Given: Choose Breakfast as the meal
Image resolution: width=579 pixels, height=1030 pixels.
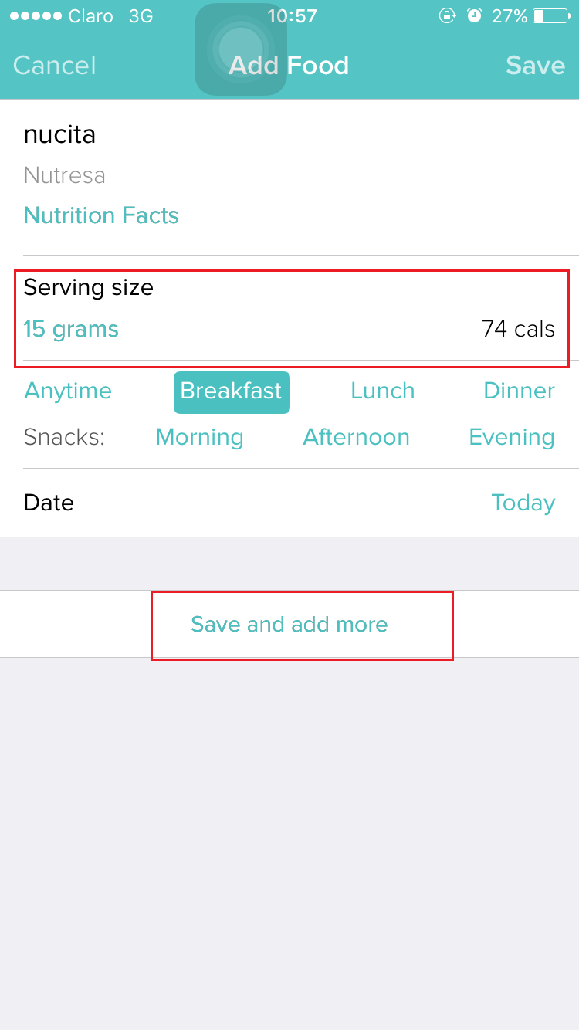Looking at the screenshot, I should pos(232,391).
